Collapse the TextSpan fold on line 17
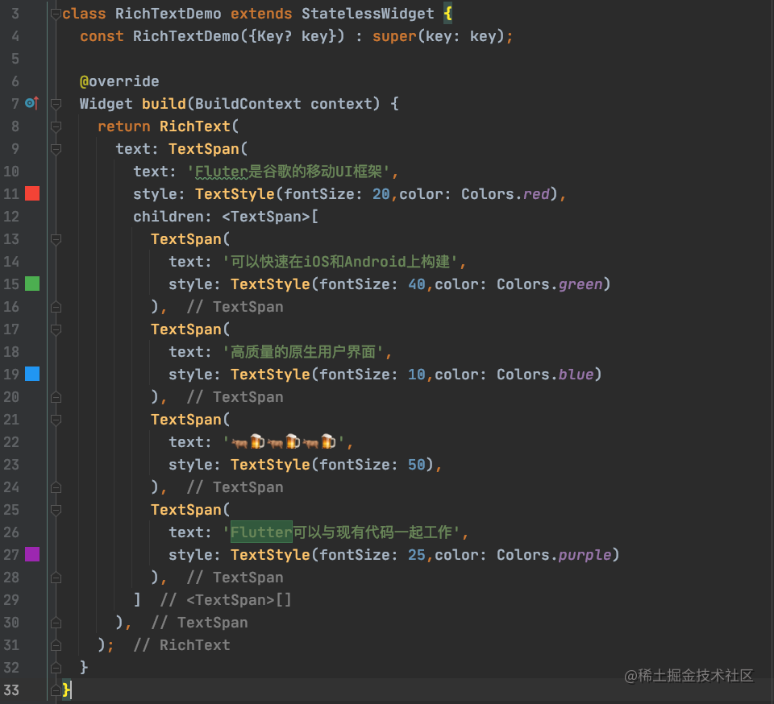 point(56,329)
